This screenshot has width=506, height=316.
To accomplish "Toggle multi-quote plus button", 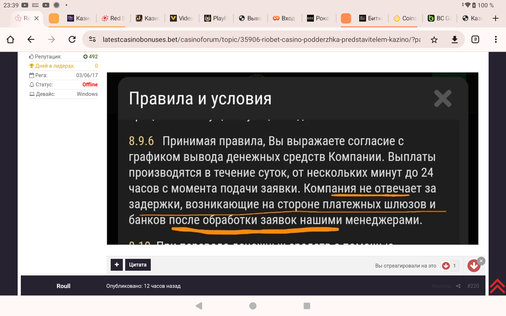I will pos(116,265).
